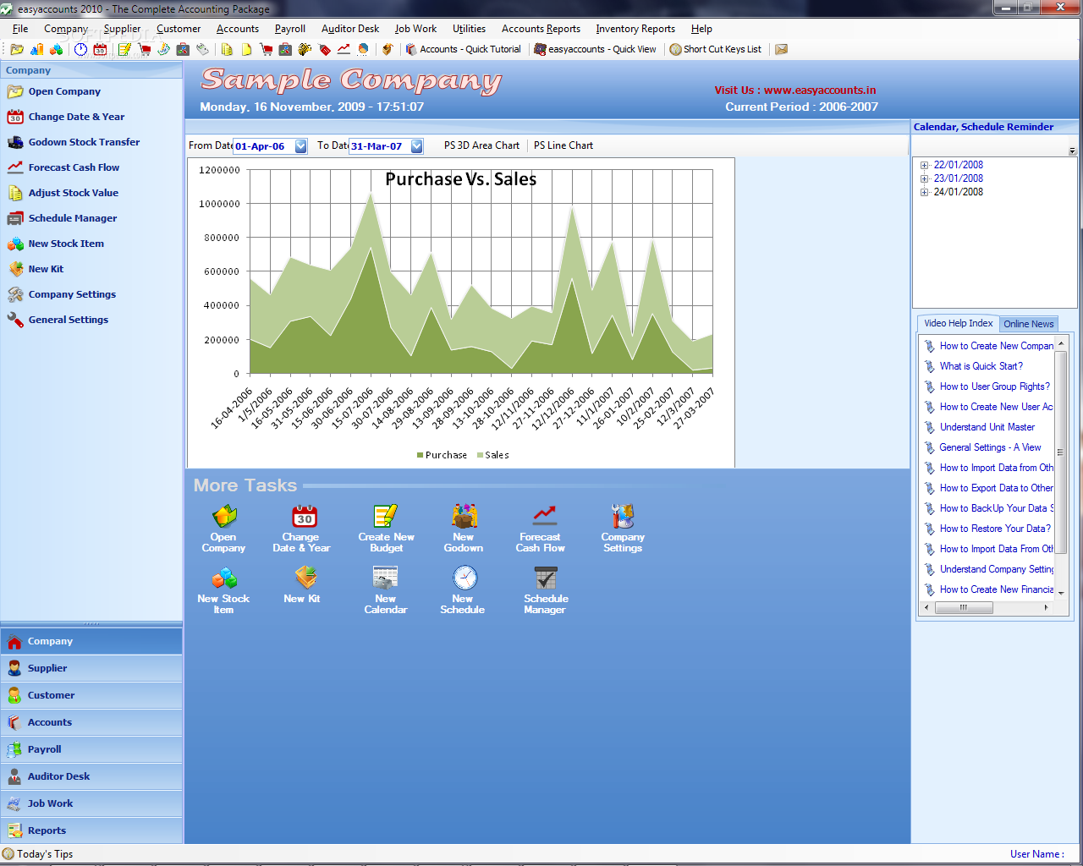
Task: Expand the 23/01/2008 schedule node
Action: 925,179
